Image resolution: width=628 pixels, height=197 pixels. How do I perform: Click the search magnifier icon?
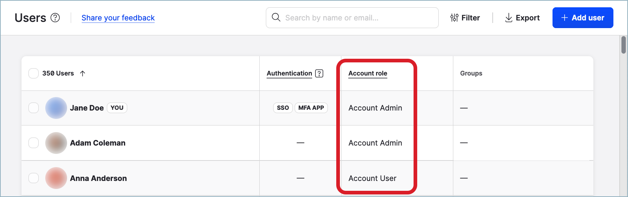pyautogui.click(x=276, y=18)
